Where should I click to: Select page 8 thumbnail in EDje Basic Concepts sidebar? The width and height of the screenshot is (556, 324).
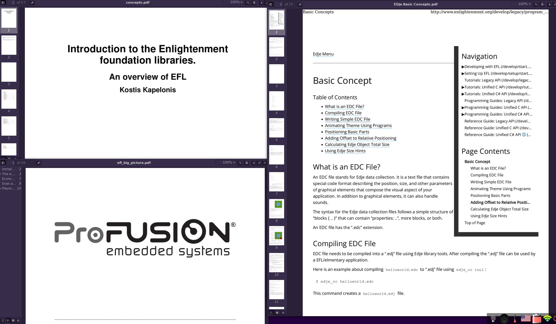[x=277, y=208]
